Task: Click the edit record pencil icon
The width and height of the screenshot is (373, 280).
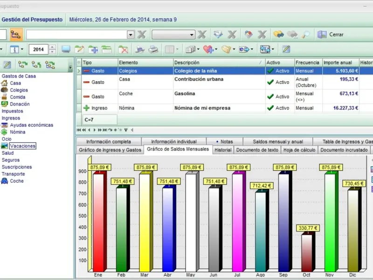Action: pyautogui.click(x=79, y=49)
